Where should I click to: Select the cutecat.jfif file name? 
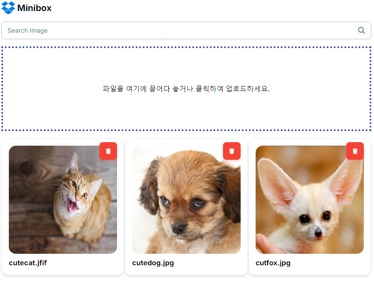pos(28,263)
